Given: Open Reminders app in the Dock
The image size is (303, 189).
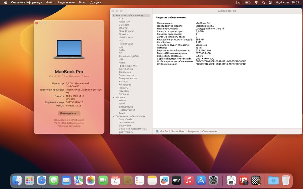Looking at the screenshot, I should click(140, 180).
